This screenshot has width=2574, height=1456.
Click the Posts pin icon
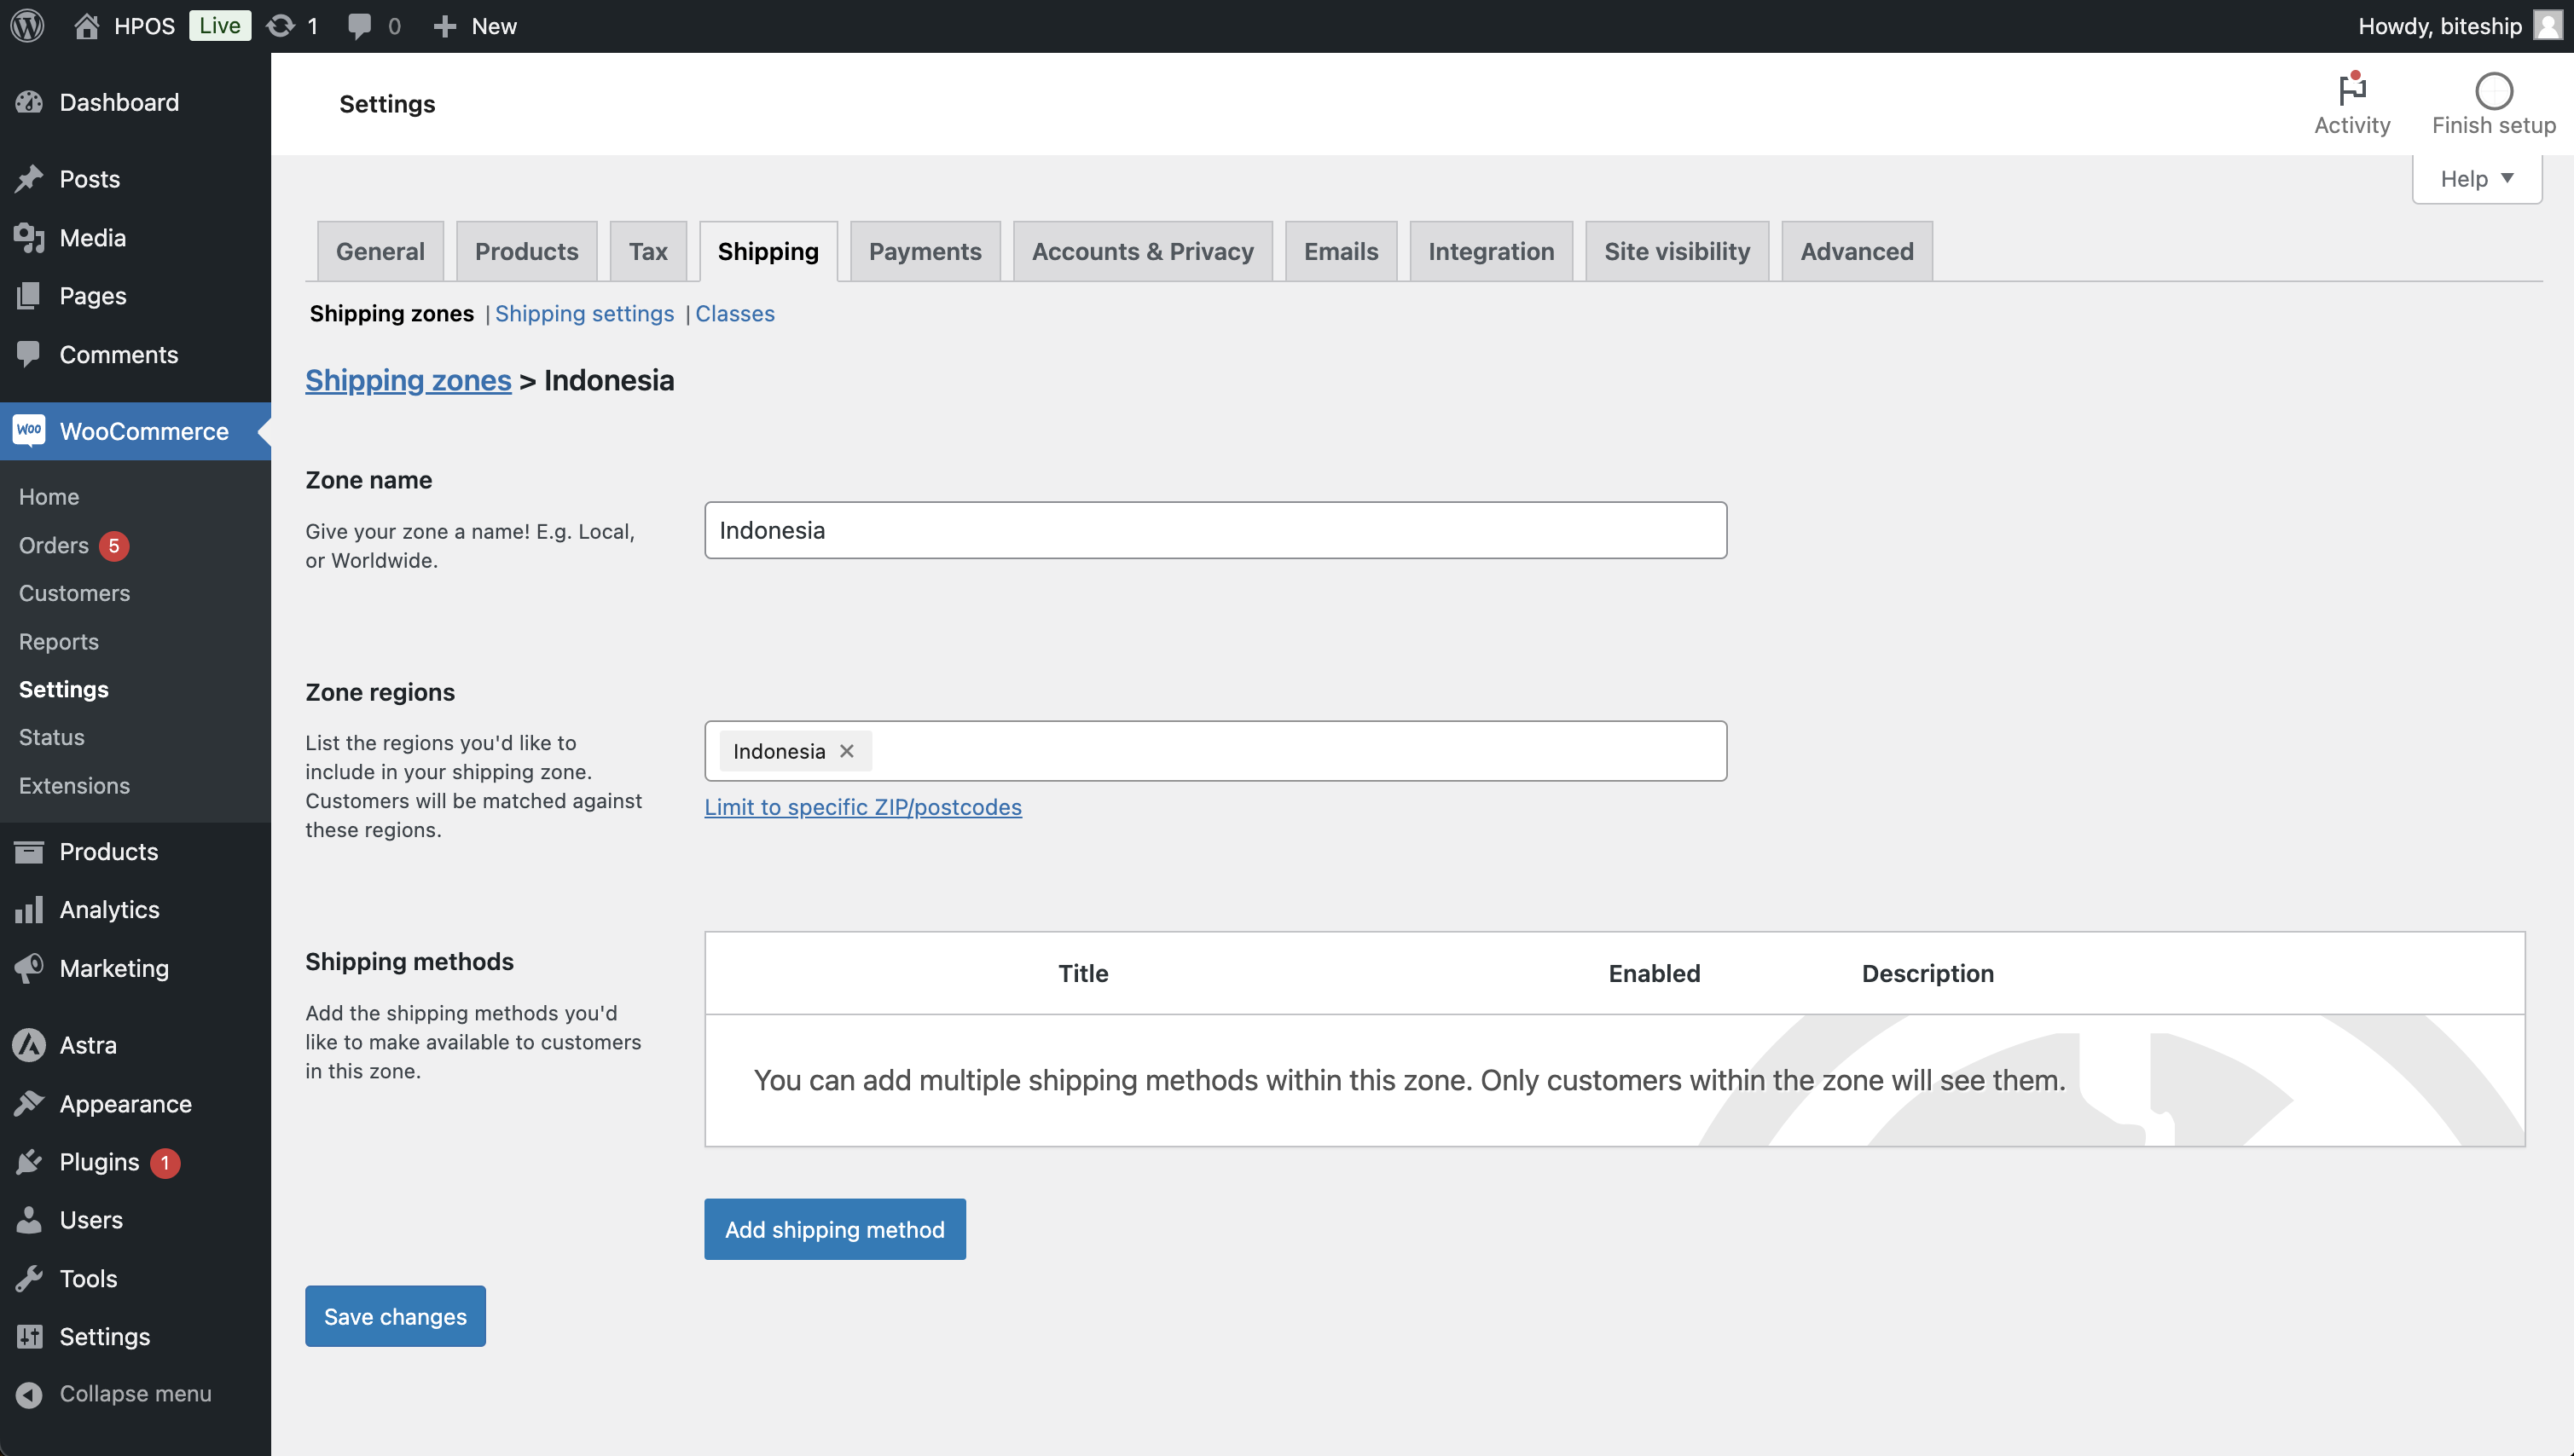(29, 179)
